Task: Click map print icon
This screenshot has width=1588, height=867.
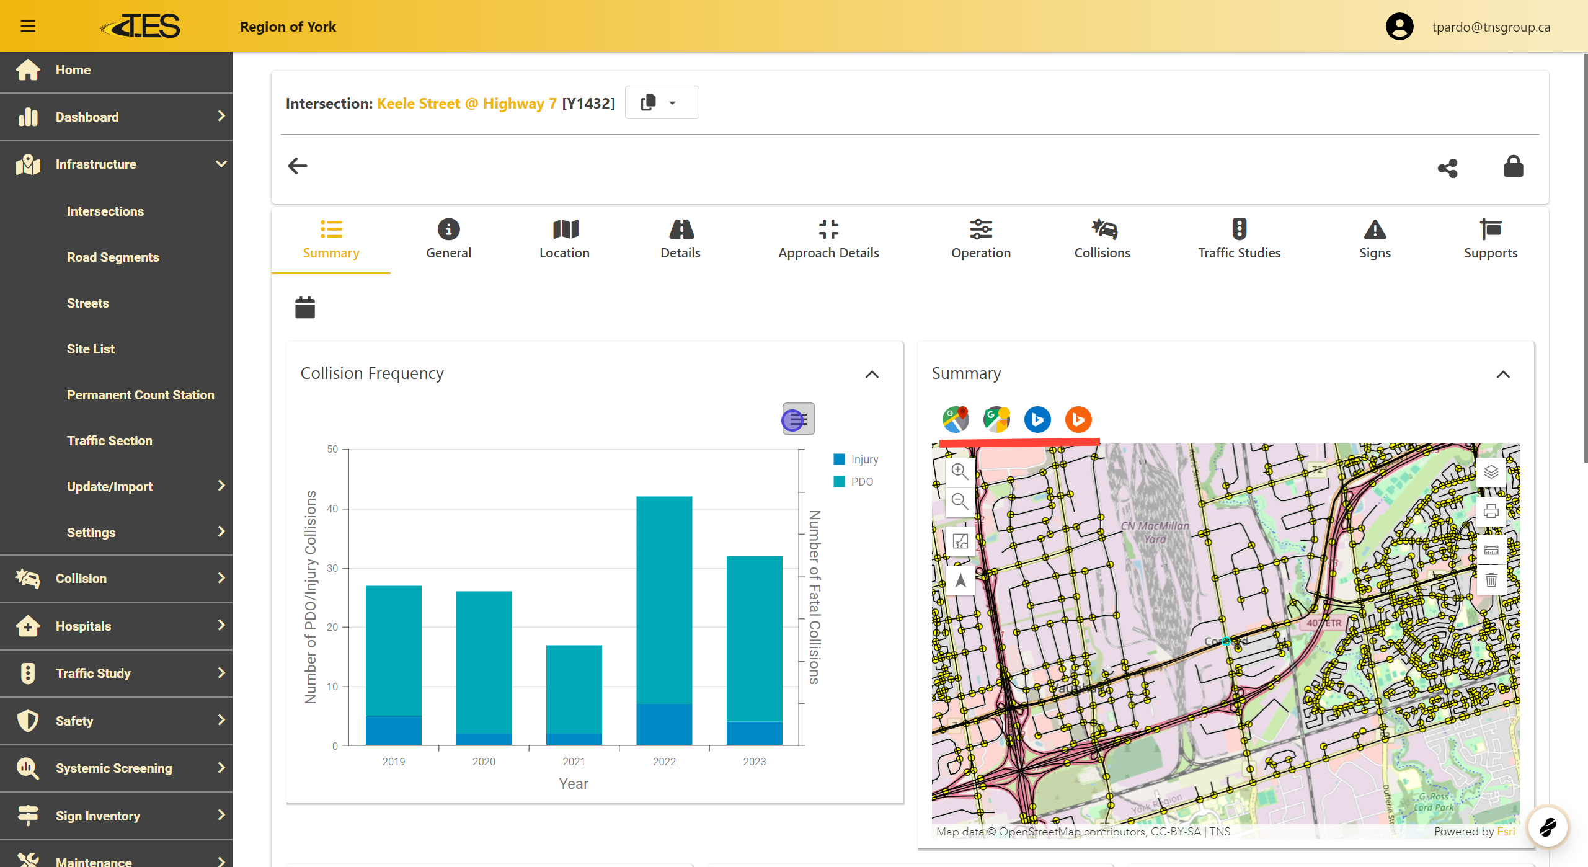Action: pyautogui.click(x=1491, y=511)
